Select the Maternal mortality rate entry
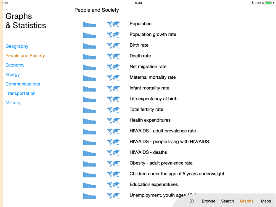Viewport: 276px width, 207px height. (153, 77)
